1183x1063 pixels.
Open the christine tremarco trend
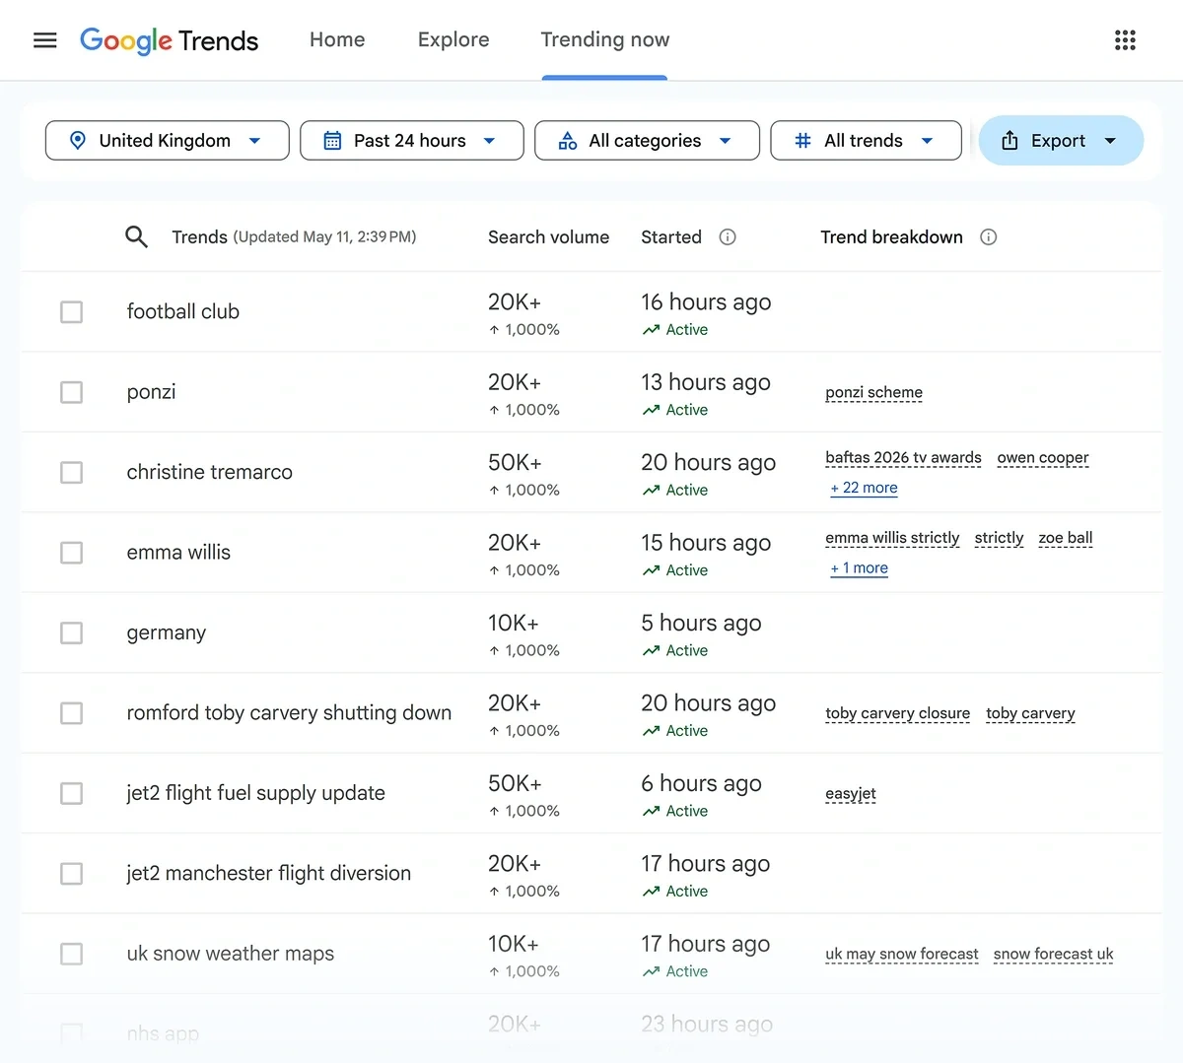(x=209, y=473)
